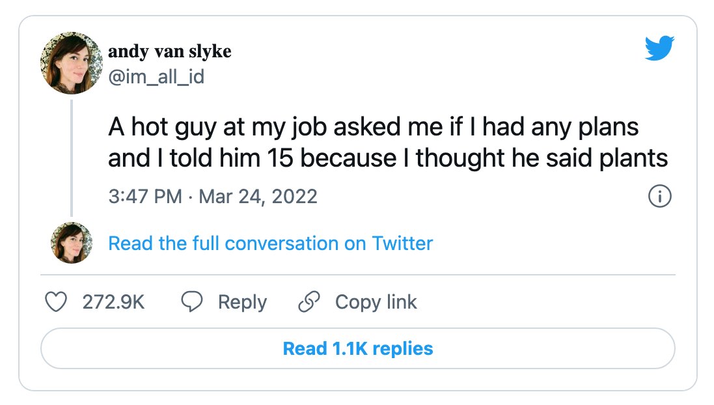The image size is (714, 405).
Task: Open the display name andy van slyke
Action: pos(169,51)
